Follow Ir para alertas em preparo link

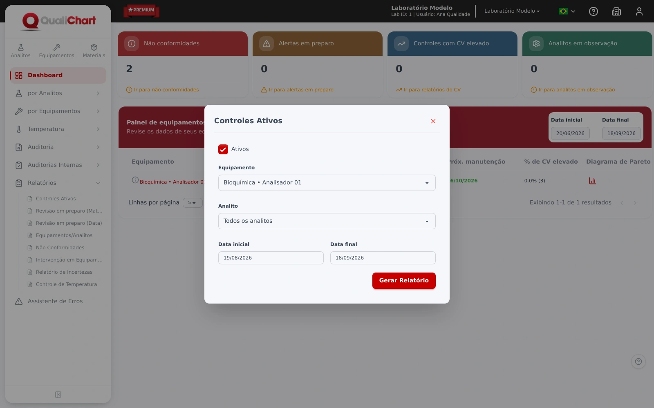click(x=297, y=90)
